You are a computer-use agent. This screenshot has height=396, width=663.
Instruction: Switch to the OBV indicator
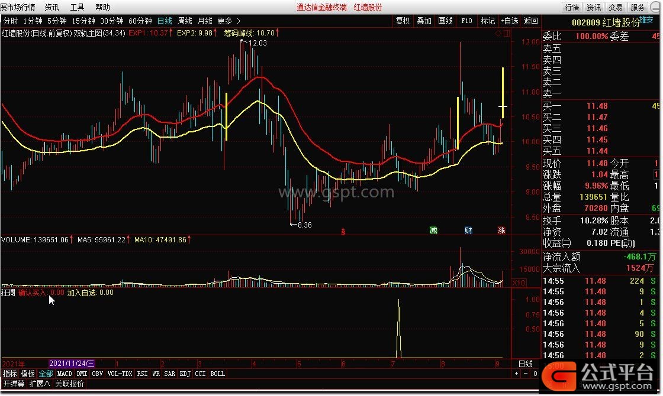[x=97, y=374]
